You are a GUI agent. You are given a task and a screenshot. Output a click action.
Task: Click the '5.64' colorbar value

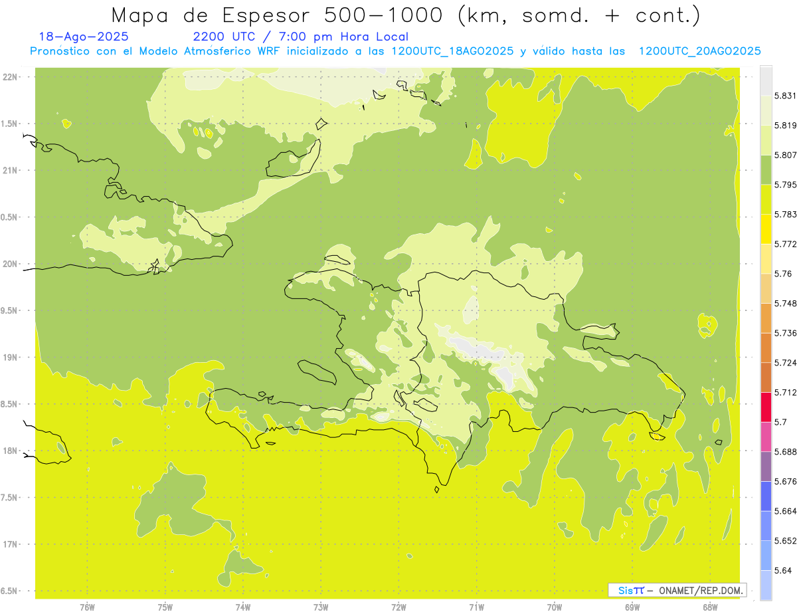click(x=783, y=570)
